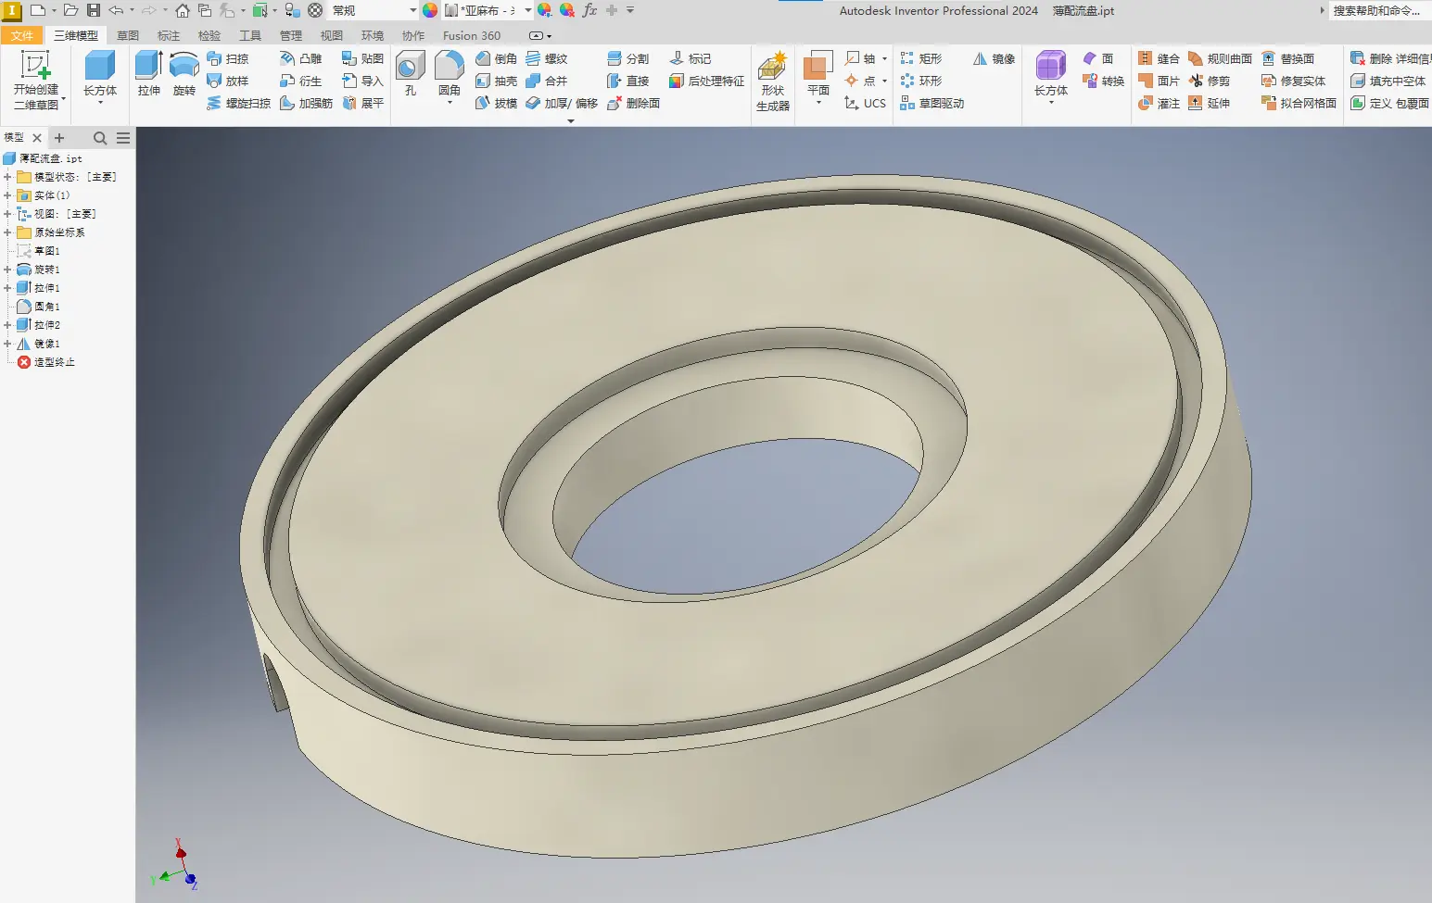Switch to the 标注 ribbon tab
Screen dimensions: 1432x903
[169, 35]
